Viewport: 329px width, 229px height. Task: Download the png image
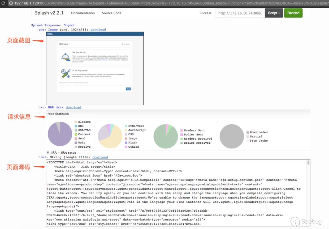coord(98,30)
